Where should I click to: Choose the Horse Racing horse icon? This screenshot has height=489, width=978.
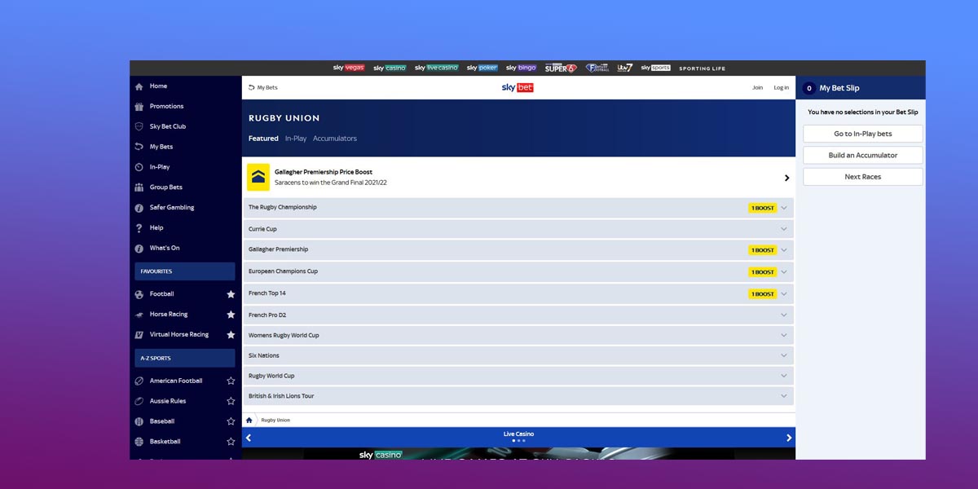139,315
